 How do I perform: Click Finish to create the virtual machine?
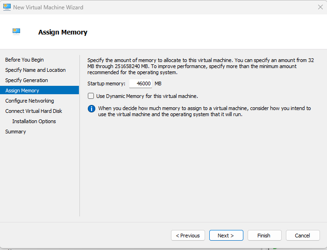point(264,236)
